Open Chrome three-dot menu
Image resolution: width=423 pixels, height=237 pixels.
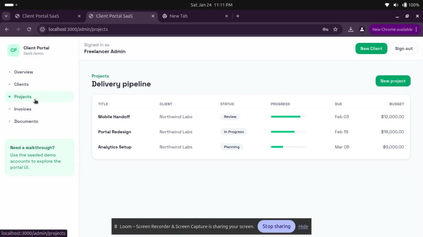click(x=416, y=30)
